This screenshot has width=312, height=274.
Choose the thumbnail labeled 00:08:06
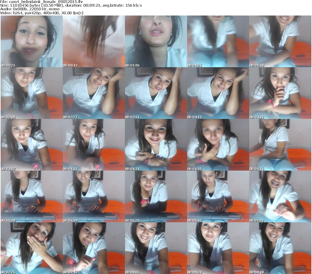(156, 248)
